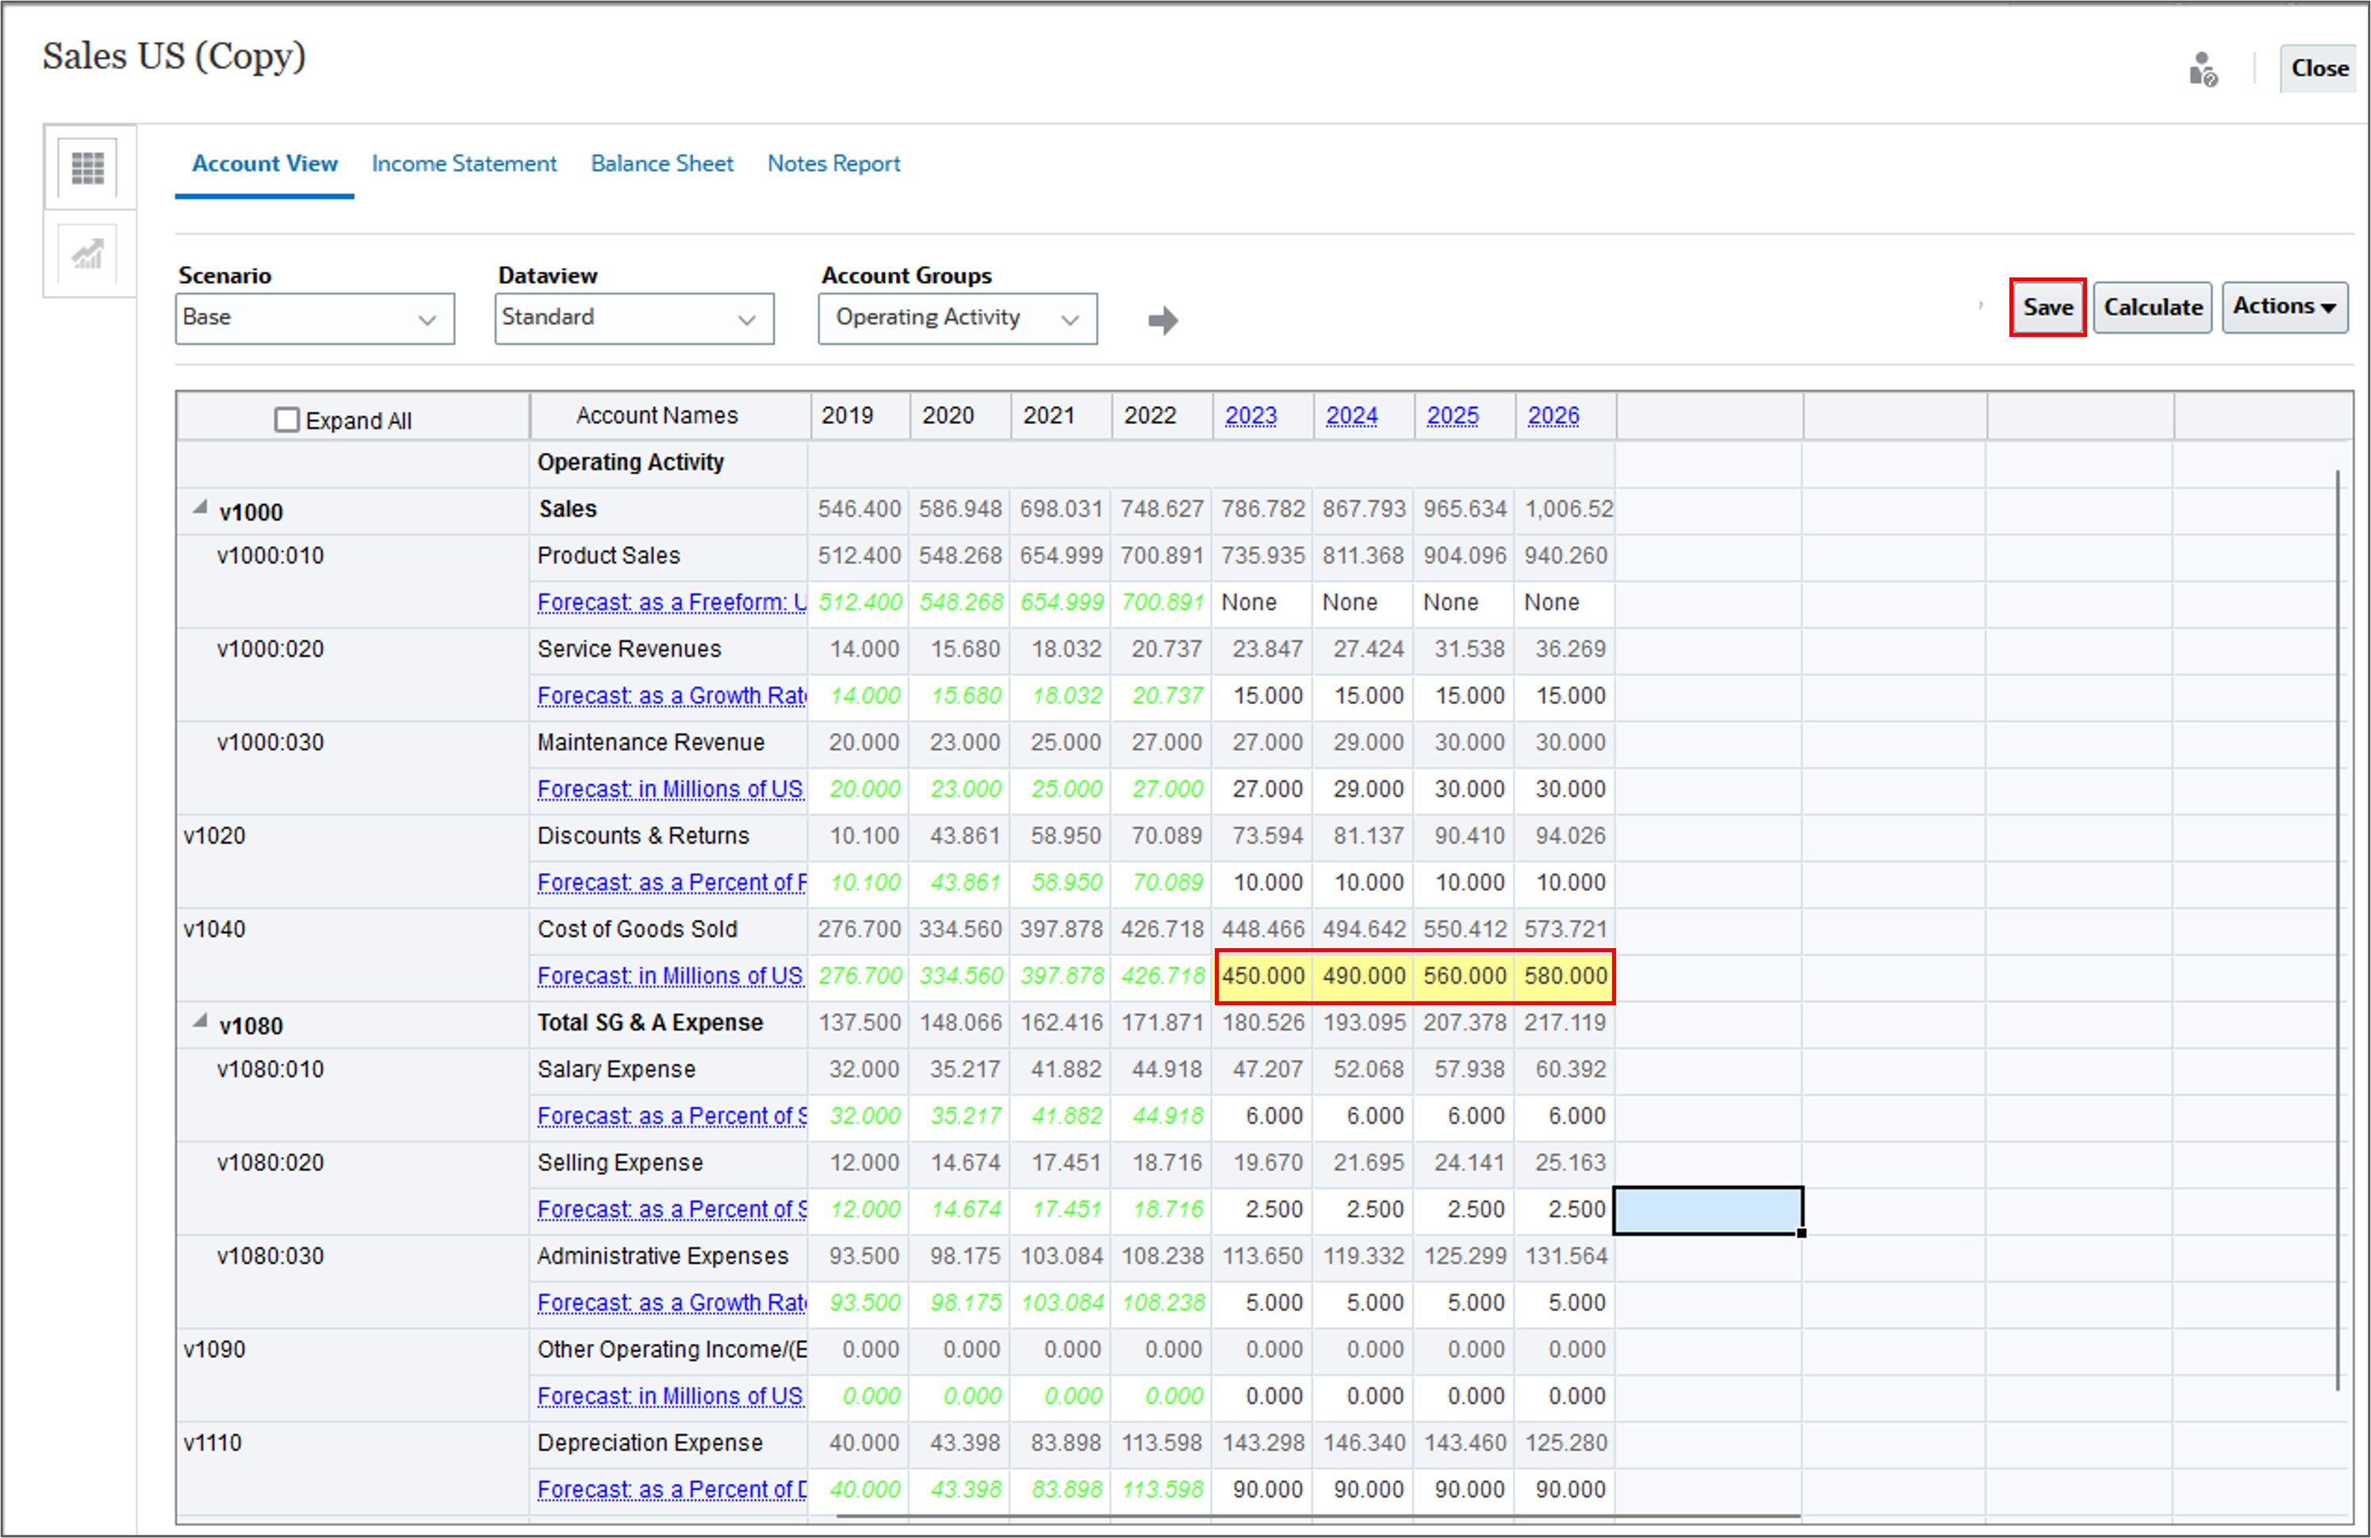Tick the Expand All checkbox
Screen dimensions: 2371x1538
(x=286, y=419)
